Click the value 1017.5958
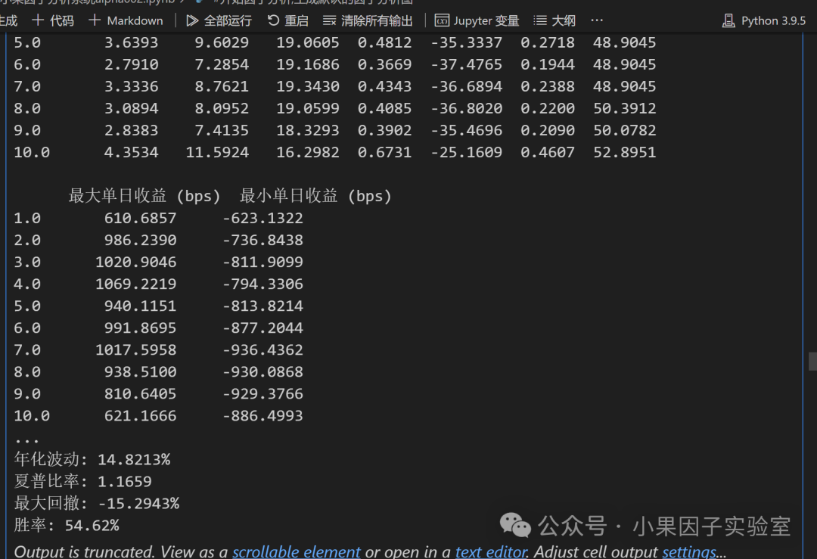This screenshot has width=817, height=559. click(135, 349)
